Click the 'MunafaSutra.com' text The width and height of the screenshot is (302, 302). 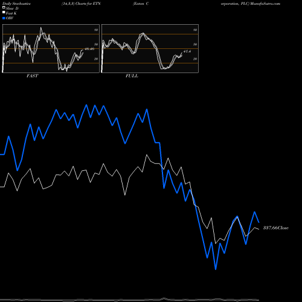(265, 4)
